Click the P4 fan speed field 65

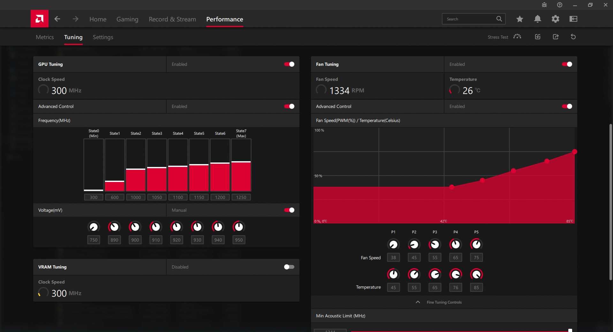[x=456, y=257]
